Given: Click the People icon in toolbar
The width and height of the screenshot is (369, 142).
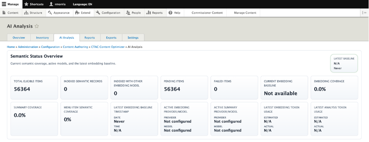Looking at the screenshot, I should (128, 13).
